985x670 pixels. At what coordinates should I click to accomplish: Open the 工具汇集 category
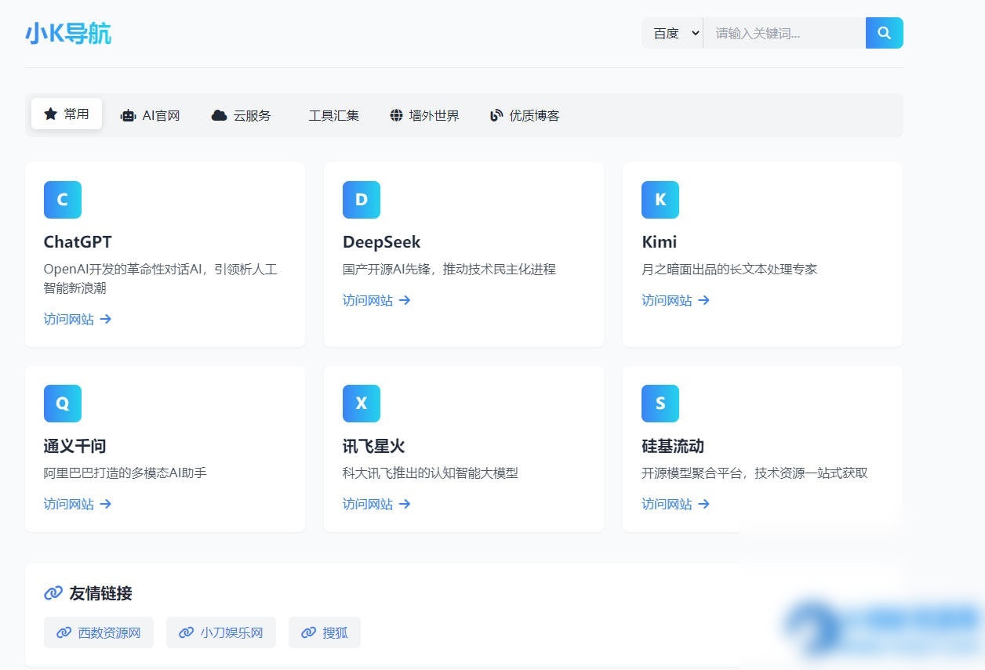click(334, 114)
